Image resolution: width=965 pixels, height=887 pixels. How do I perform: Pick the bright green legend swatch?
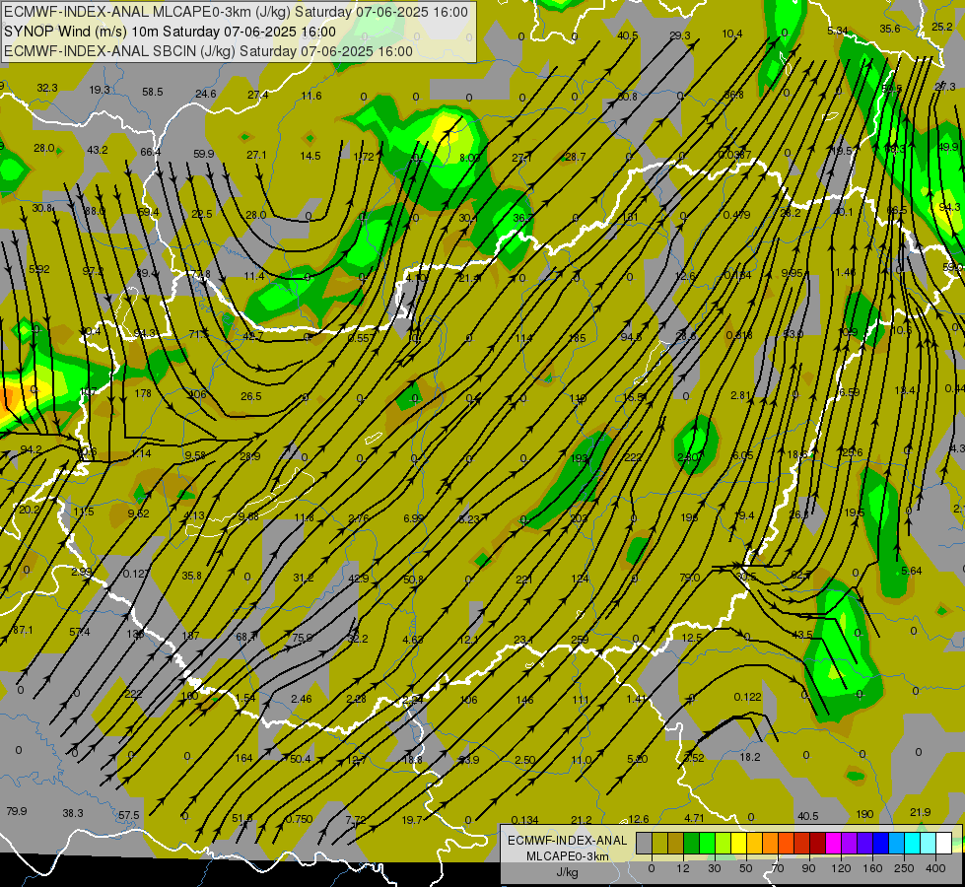point(707,844)
